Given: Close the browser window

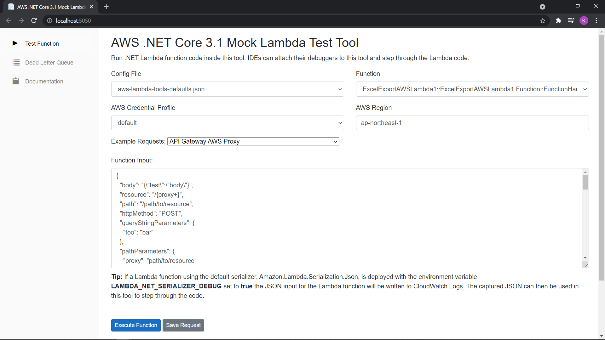Looking at the screenshot, I should coord(596,6).
